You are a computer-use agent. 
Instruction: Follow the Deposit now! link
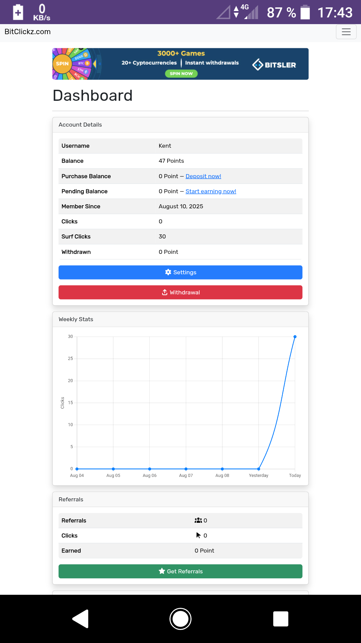pyautogui.click(x=203, y=176)
